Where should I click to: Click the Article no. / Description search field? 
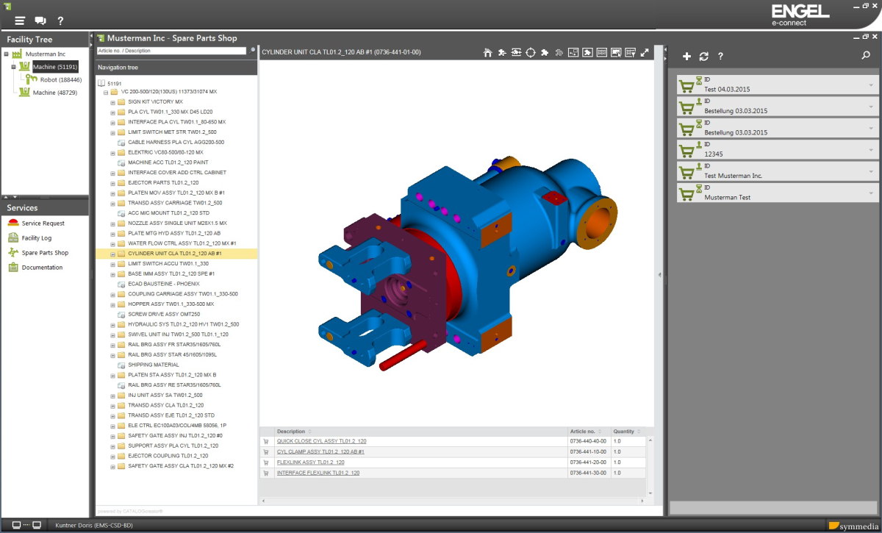click(x=171, y=51)
